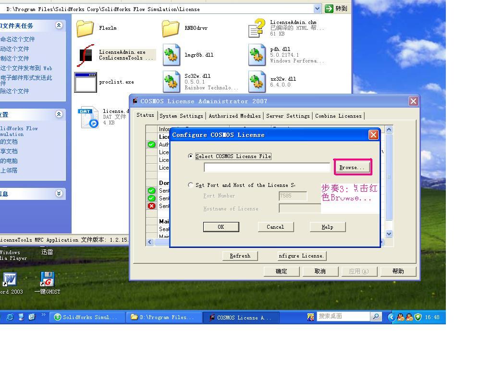This screenshot has width=492, height=369.
Task: Open the 我的电脑 sidebar link
Action: (x=9, y=160)
